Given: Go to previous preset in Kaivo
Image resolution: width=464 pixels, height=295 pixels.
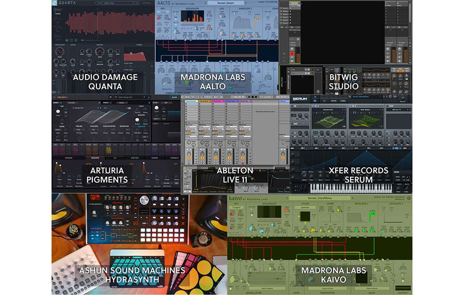Looking at the screenshot, I should (x=287, y=198).
